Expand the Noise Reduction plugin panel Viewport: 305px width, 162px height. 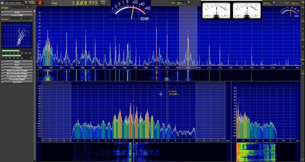[17, 73]
